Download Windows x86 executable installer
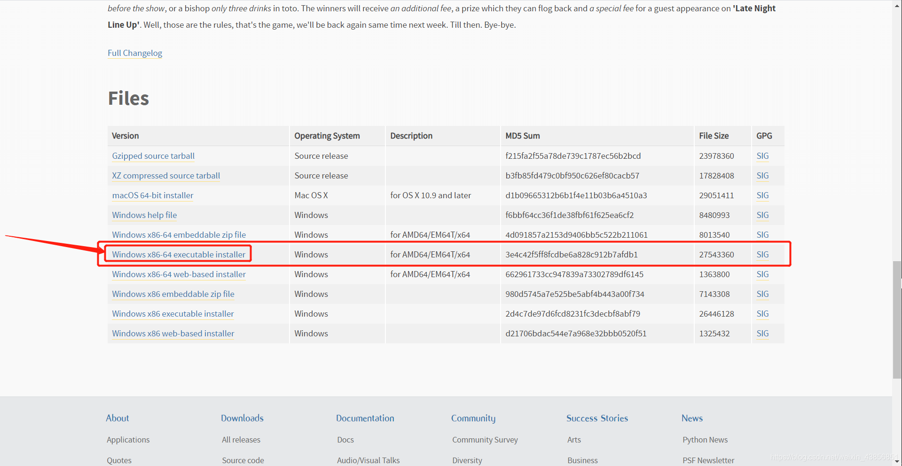The height and width of the screenshot is (466, 902). 173,314
